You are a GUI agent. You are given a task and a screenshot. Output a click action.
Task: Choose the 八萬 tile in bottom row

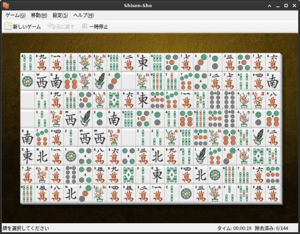pyautogui.click(x=57, y=194)
